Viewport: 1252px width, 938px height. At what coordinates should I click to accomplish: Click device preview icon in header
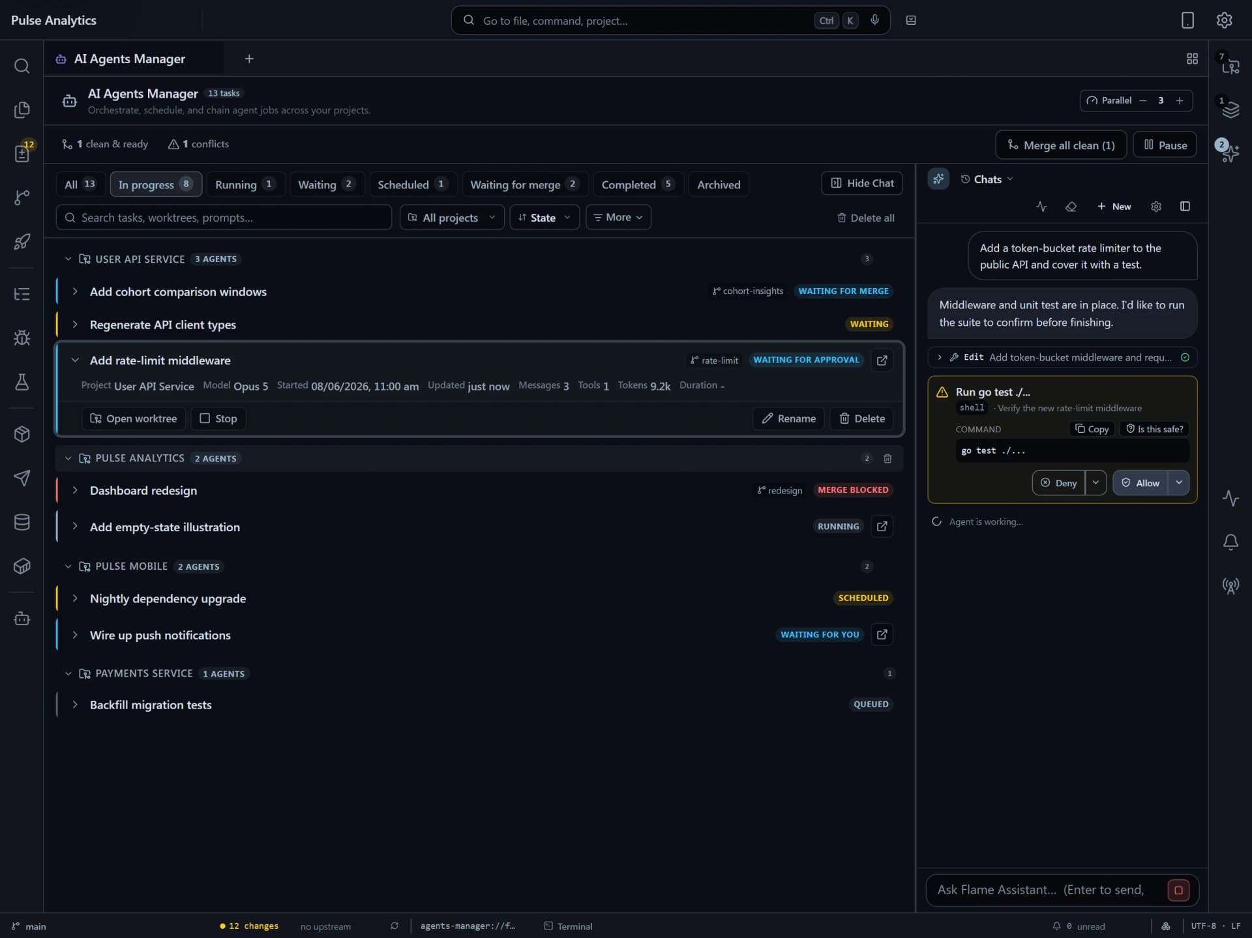(1187, 20)
